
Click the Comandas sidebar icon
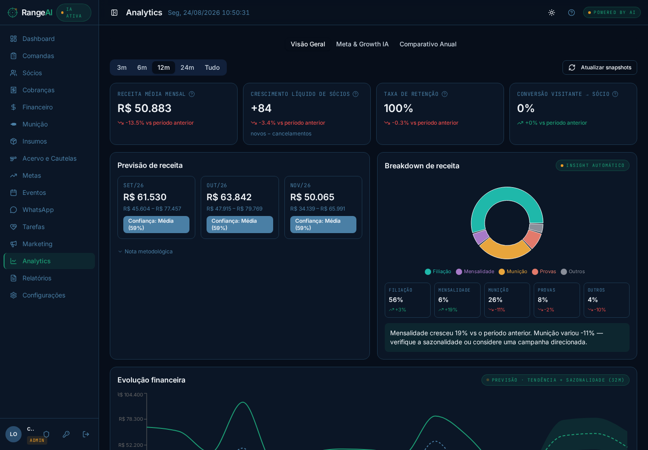tap(13, 56)
